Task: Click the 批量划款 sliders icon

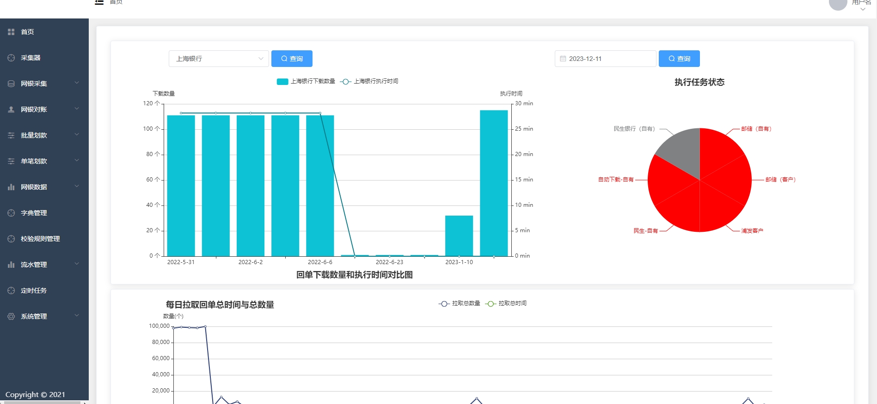Action: click(x=11, y=135)
